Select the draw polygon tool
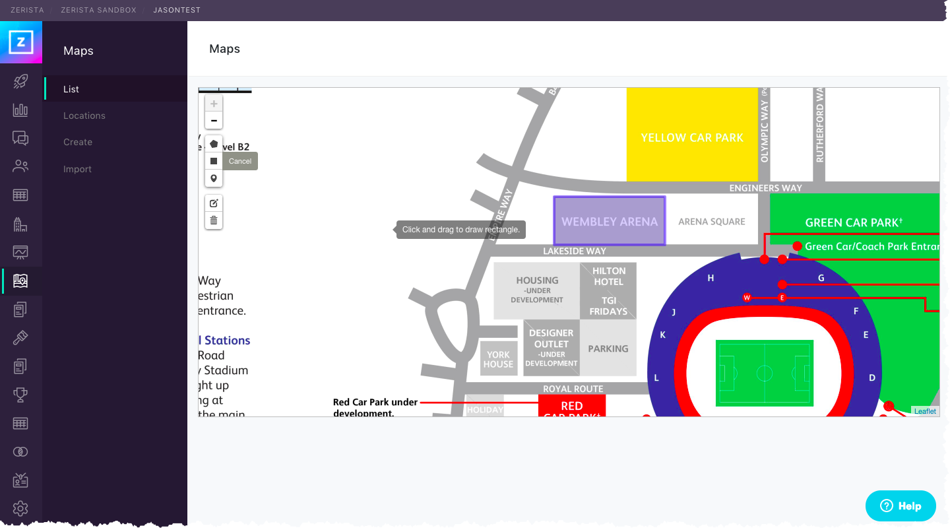The image size is (950, 528). [x=214, y=144]
